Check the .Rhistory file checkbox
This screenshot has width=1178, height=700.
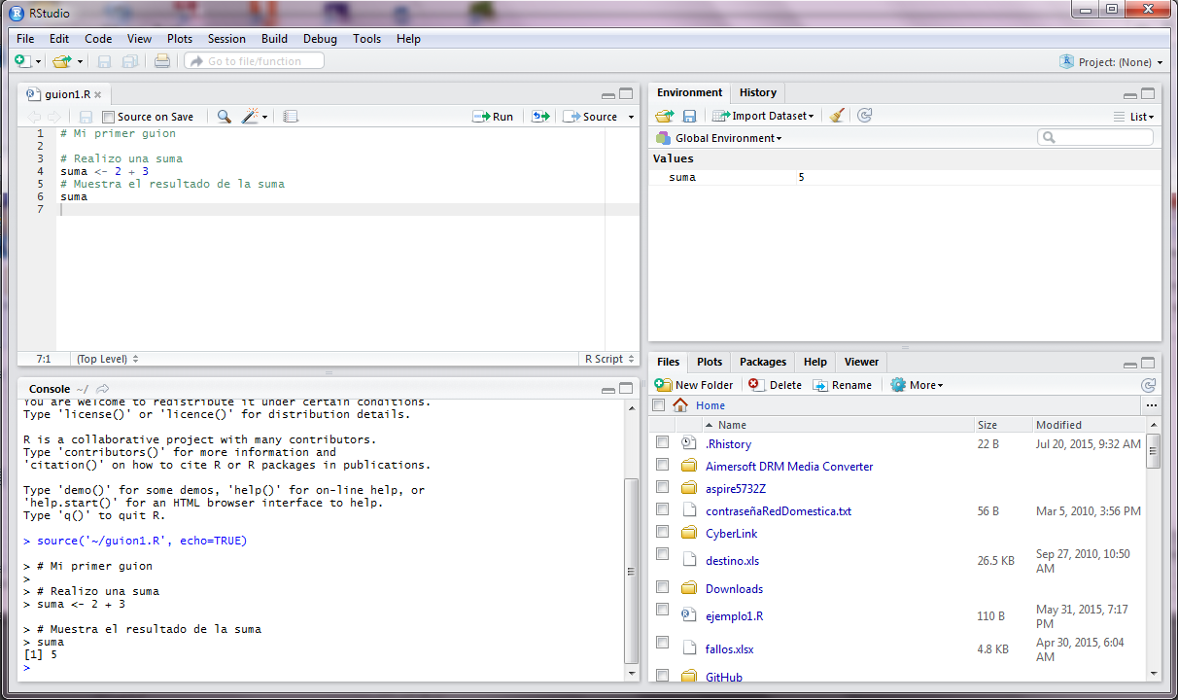(662, 442)
